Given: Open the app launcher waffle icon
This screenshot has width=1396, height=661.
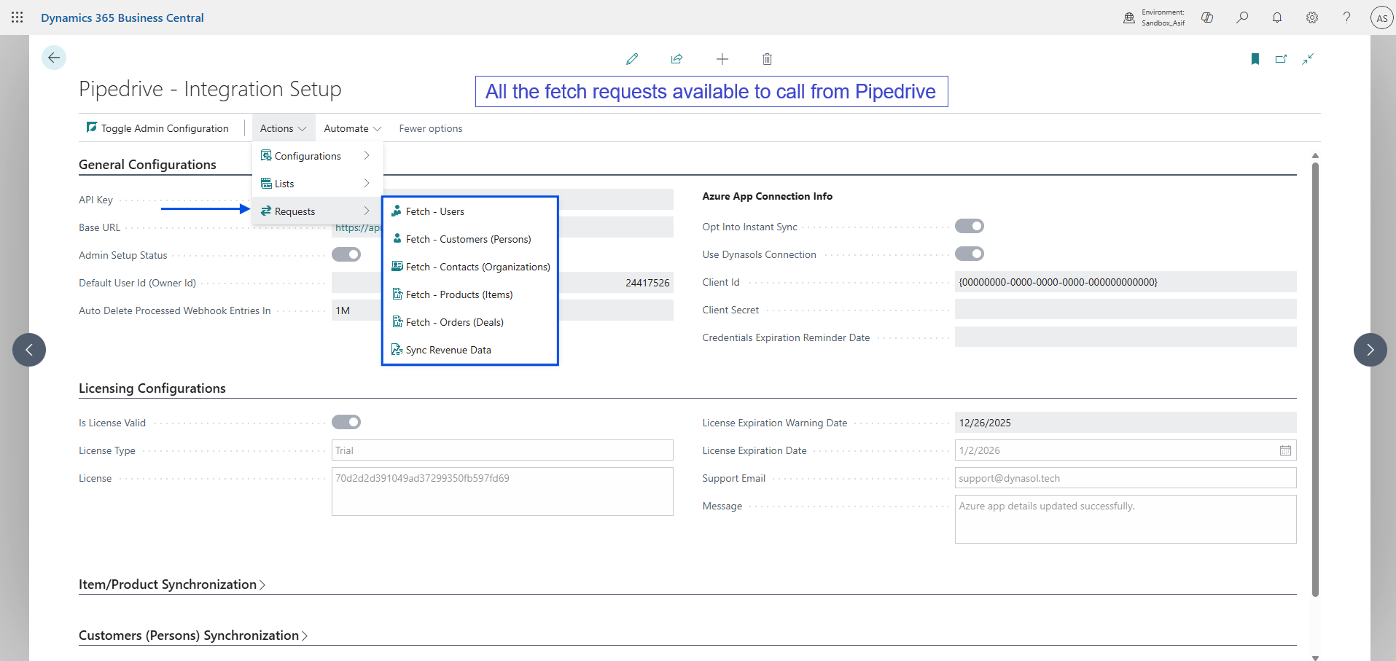Looking at the screenshot, I should (17, 17).
